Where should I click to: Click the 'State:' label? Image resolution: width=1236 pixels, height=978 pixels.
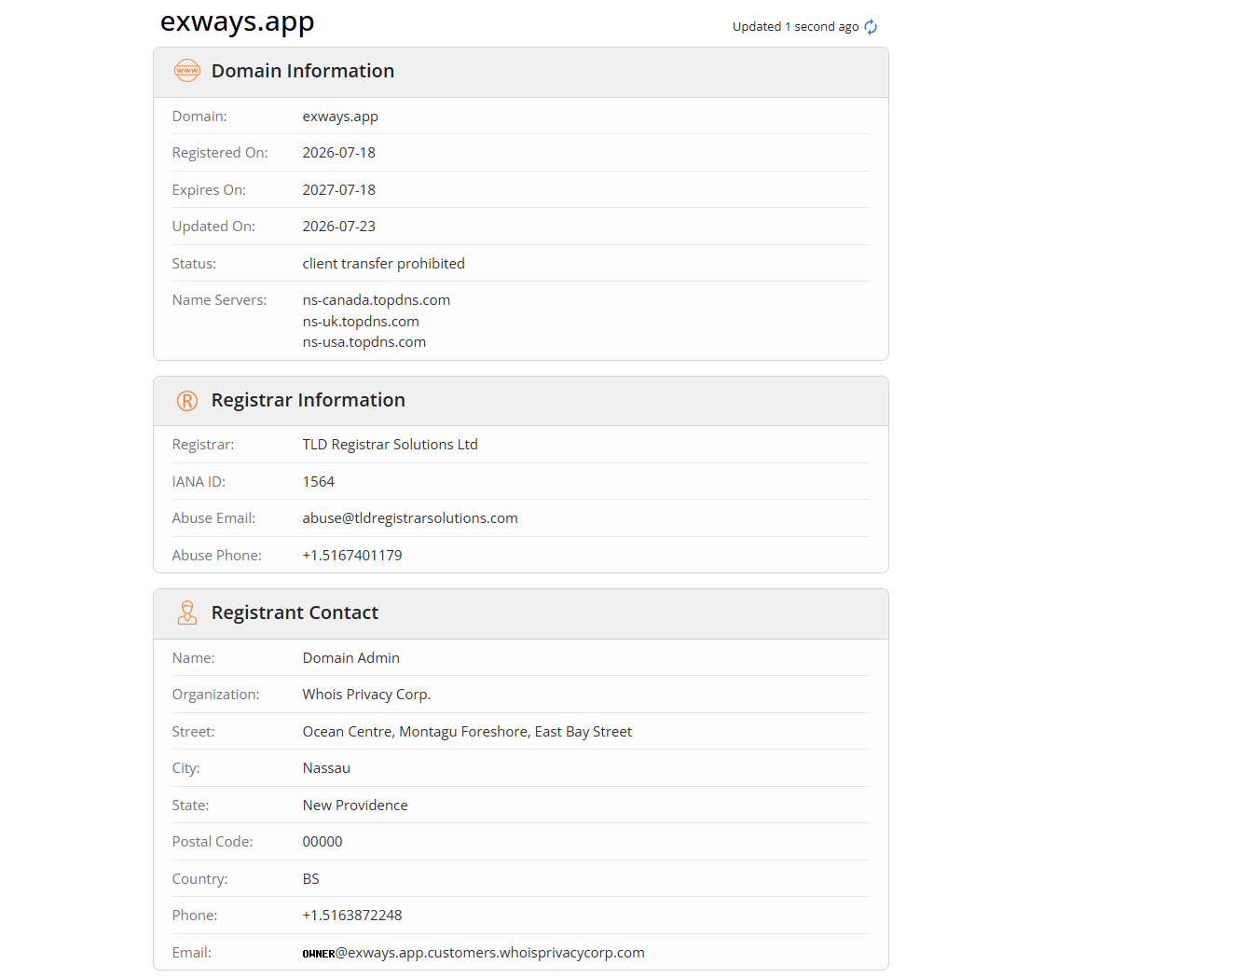pyautogui.click(x=190, y=806)
